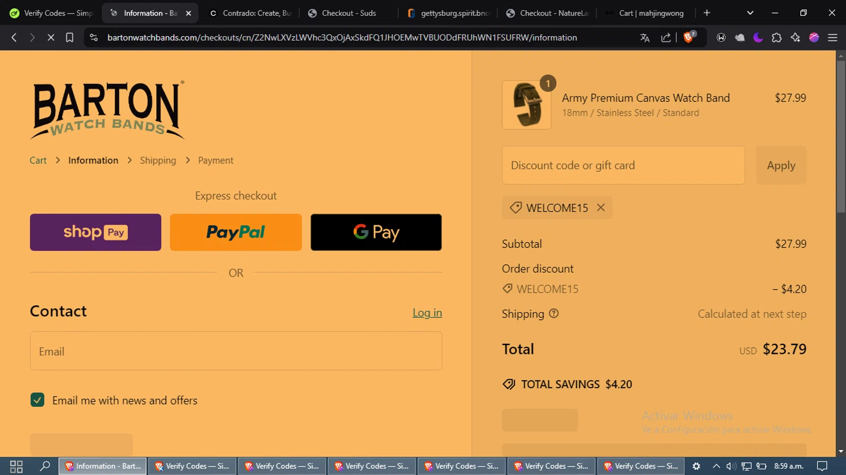Open taskbar Settings gear icon

(x=697, y=466)
